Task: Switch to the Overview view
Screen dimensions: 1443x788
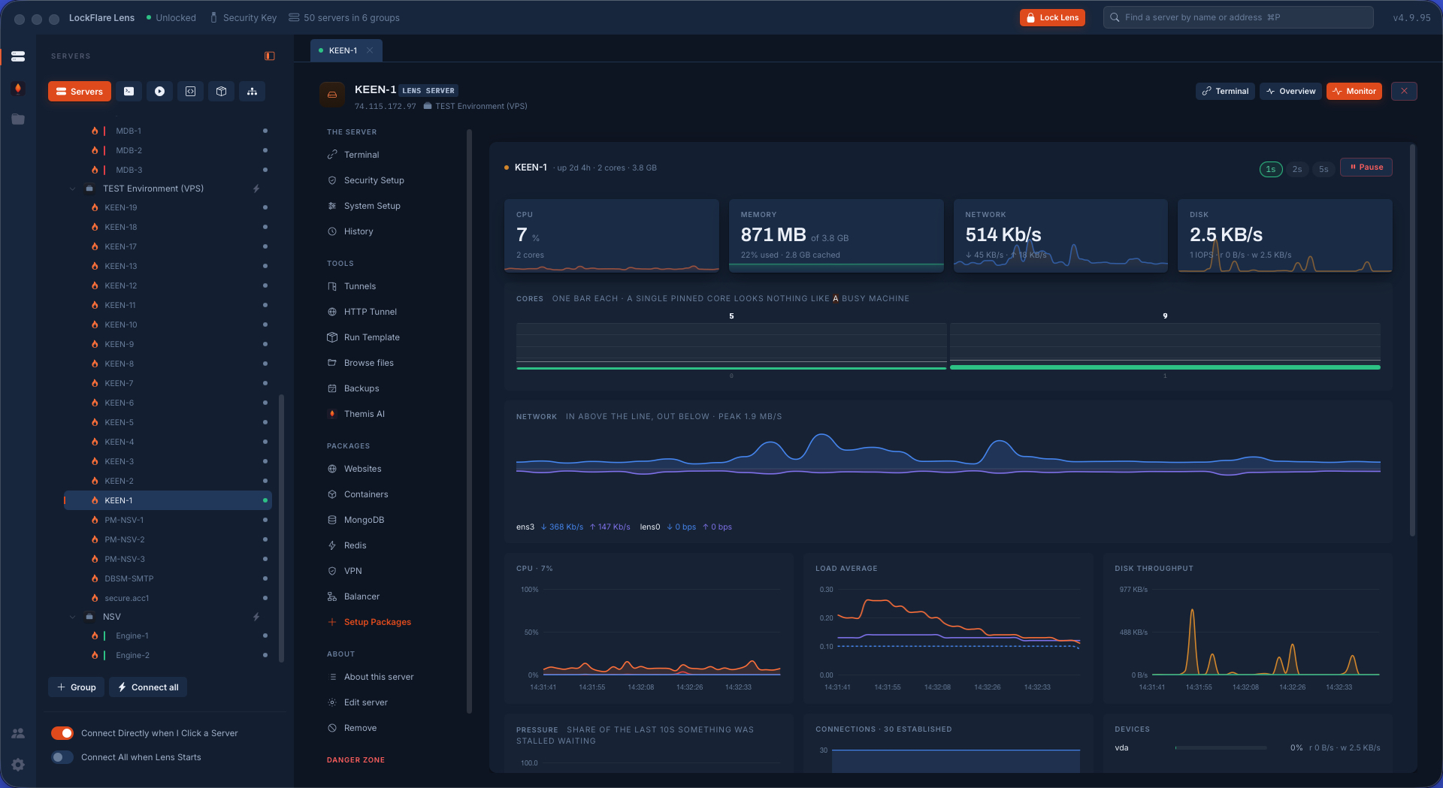Action: [x=1290, y=91]
